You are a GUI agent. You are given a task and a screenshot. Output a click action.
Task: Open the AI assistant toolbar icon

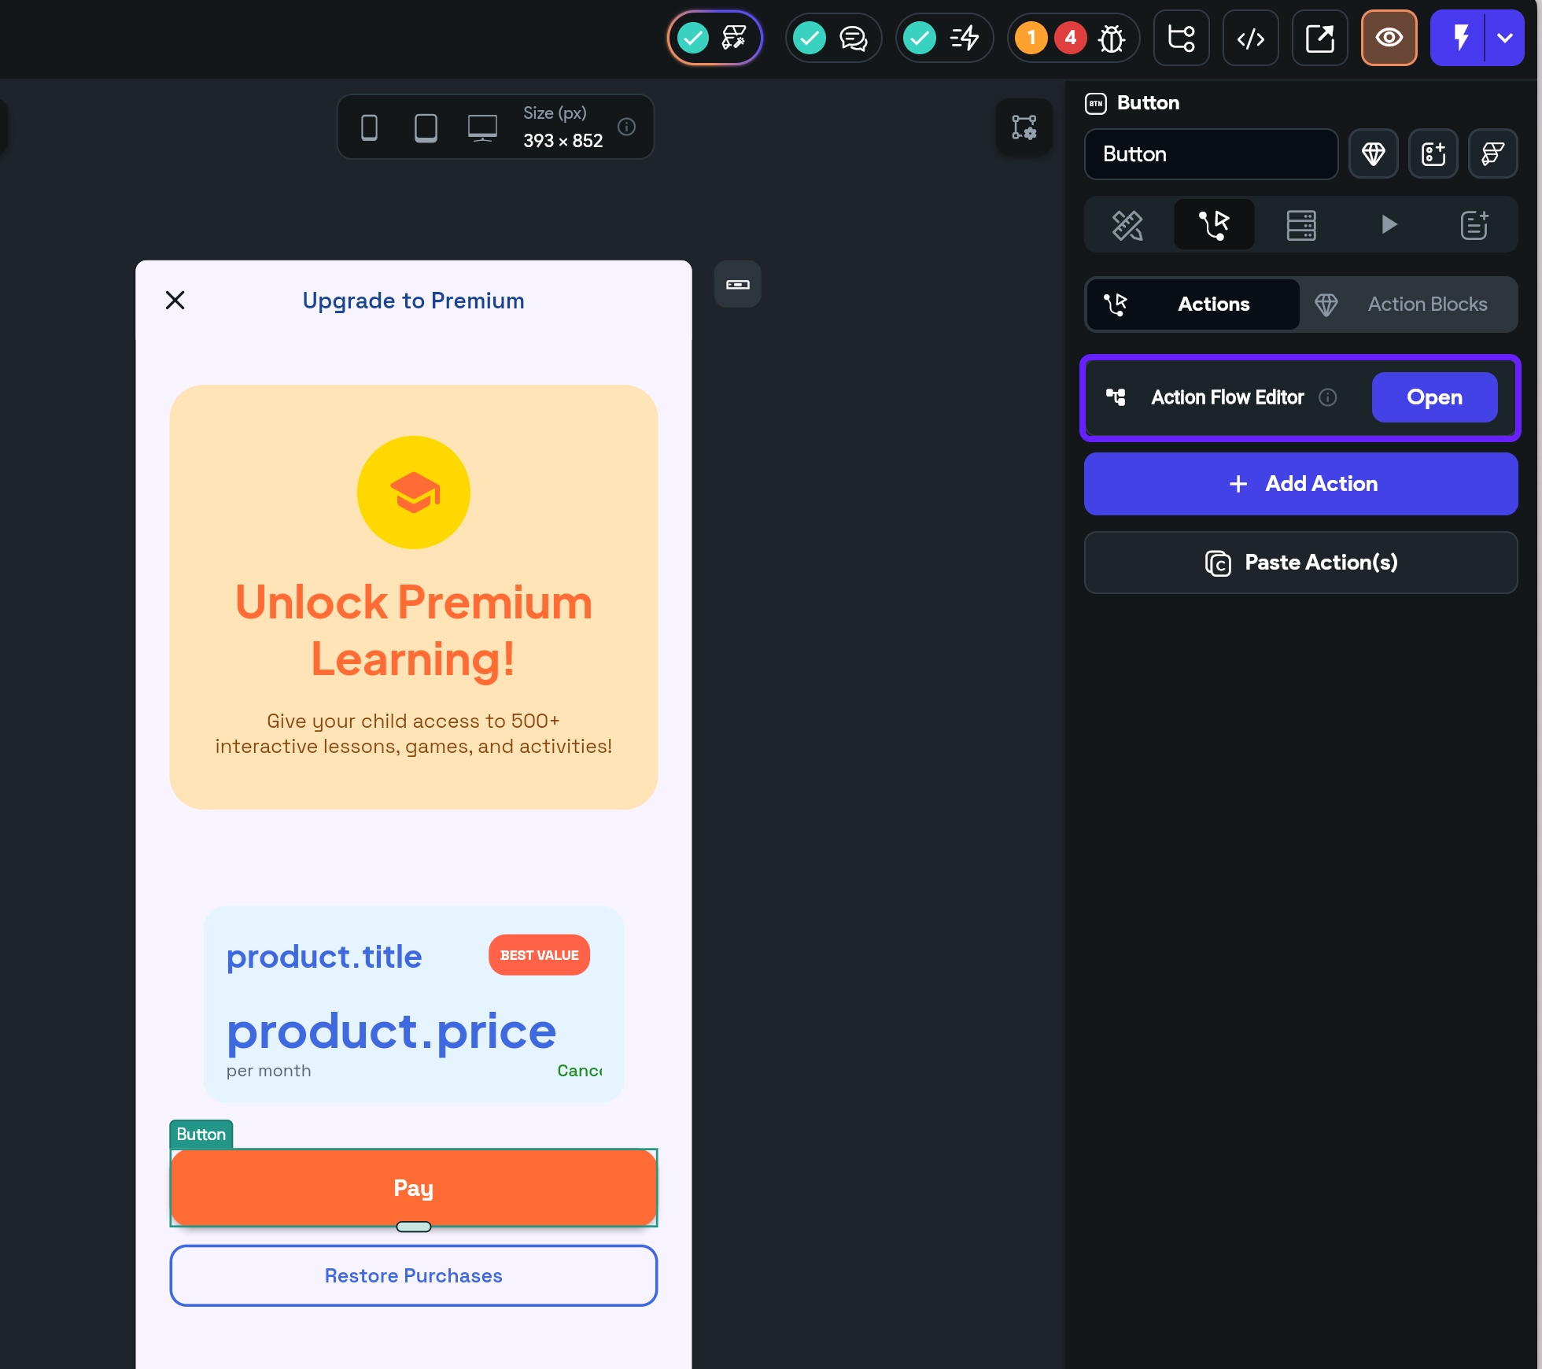pyautogui.click(x=733, y=38)
